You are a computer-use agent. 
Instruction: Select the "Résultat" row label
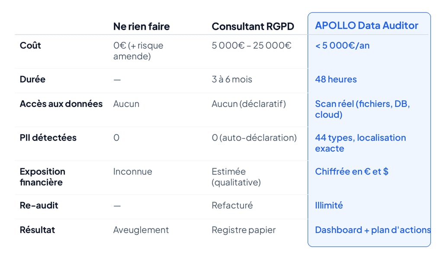pos(37,230)
